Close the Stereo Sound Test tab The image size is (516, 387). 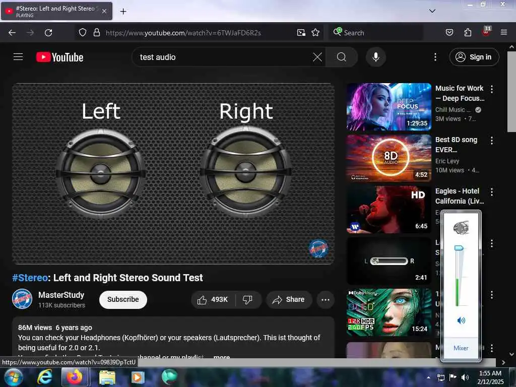coord(104,11)
